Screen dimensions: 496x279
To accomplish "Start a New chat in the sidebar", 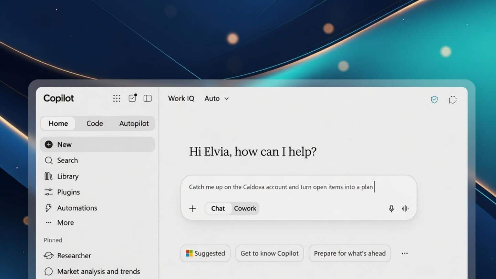I will tap(97, 145).
